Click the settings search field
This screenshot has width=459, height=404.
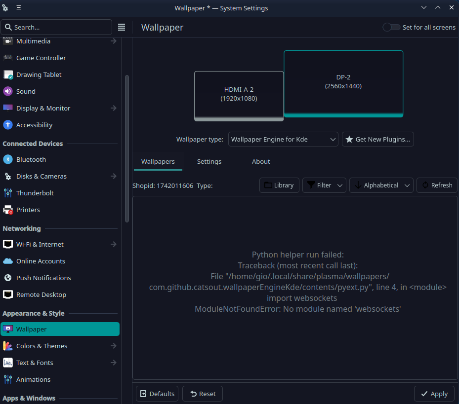coord(57,27)
